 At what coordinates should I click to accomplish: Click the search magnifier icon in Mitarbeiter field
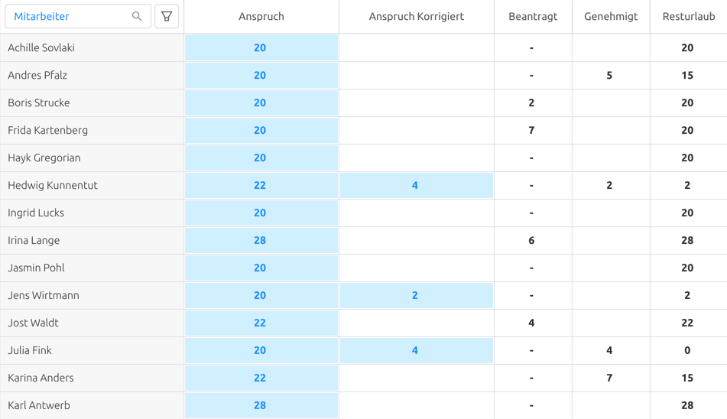tap(137, 16)
